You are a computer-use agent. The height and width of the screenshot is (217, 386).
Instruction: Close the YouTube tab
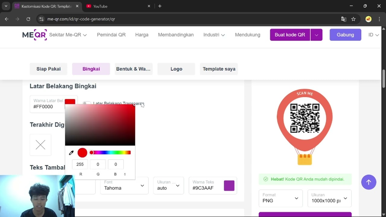coord(149,6)
